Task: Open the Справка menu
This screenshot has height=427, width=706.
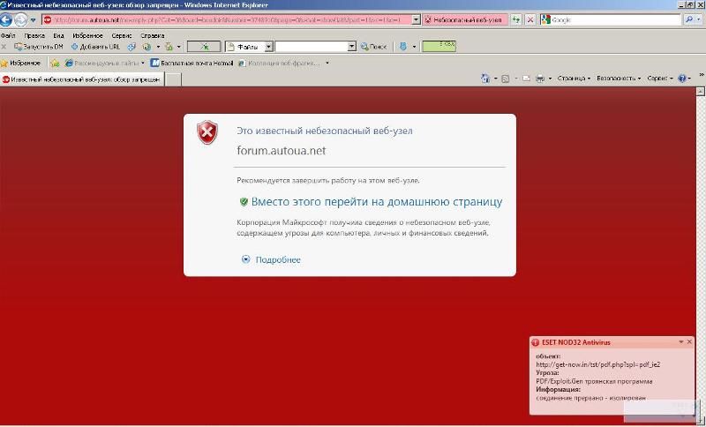Action: click(x=152, y=35)
